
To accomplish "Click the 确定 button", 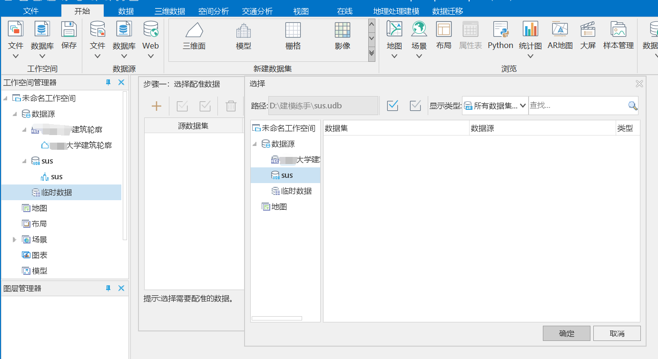I will pyautogui.click(x=566, y=333).
